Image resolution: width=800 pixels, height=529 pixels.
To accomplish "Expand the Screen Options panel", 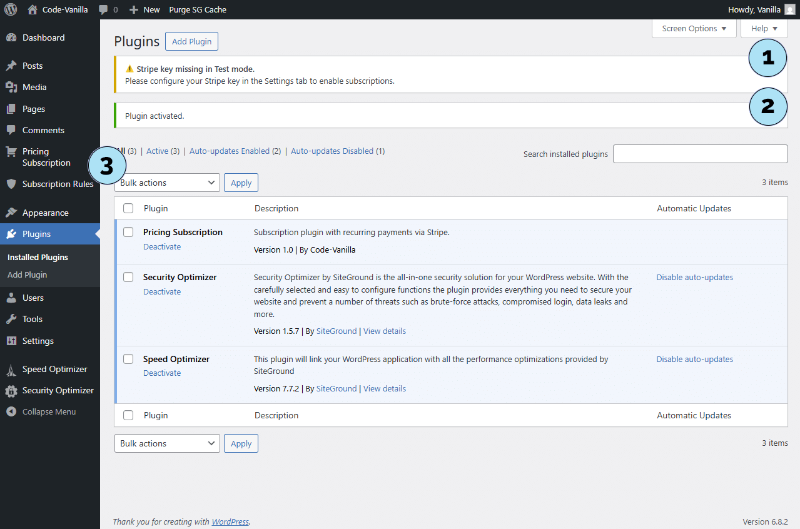I will coord(694,29).
